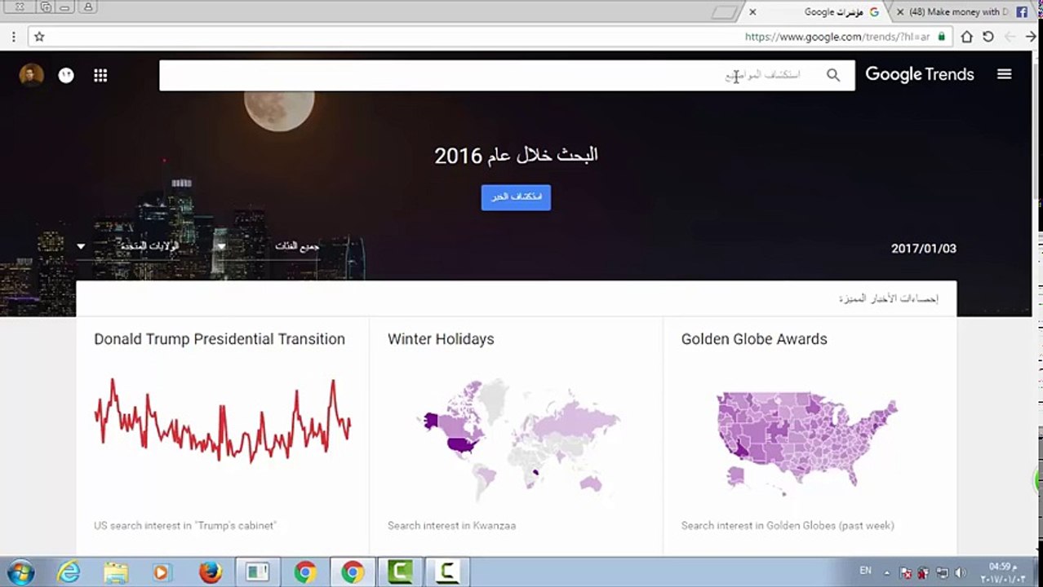Open the notifications bell icon
This screenshot has width=1043, height=587.
tap(66, 75)
